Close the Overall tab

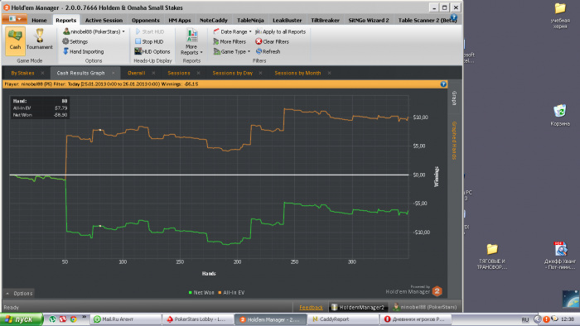coord(153,73)
